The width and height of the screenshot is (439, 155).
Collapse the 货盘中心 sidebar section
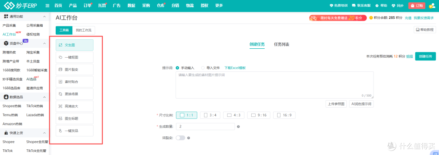pos(44,43)
